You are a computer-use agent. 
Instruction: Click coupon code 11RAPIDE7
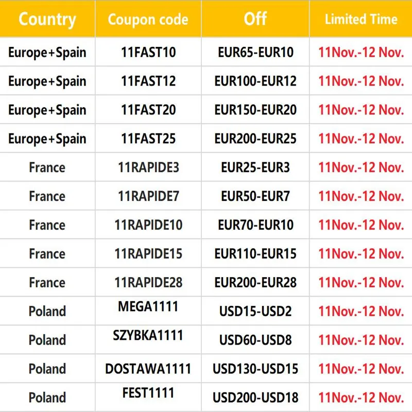[x=148, y=196]
